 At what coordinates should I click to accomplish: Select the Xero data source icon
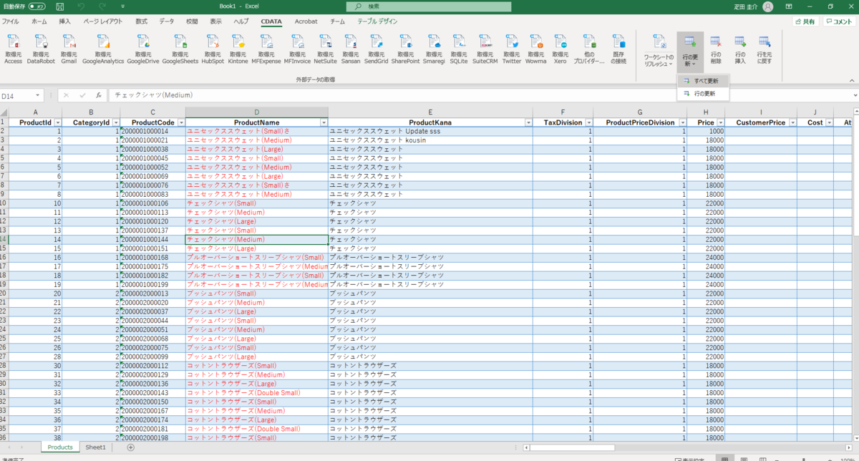tap(560, 48)
